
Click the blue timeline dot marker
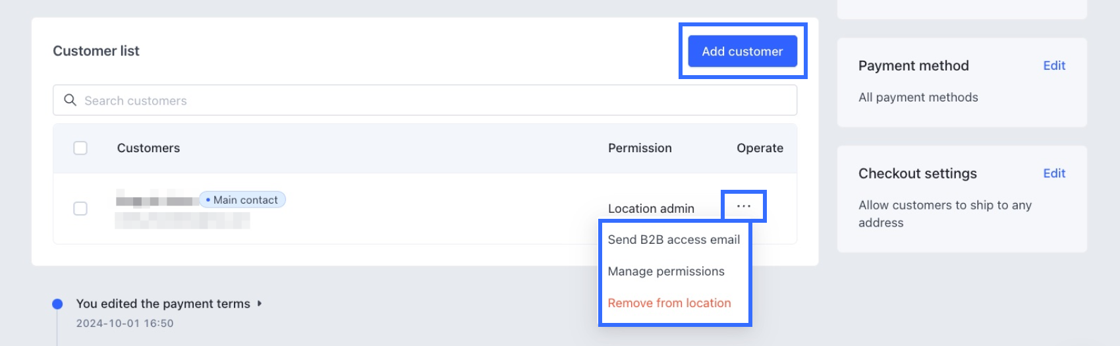coord(57,304)
